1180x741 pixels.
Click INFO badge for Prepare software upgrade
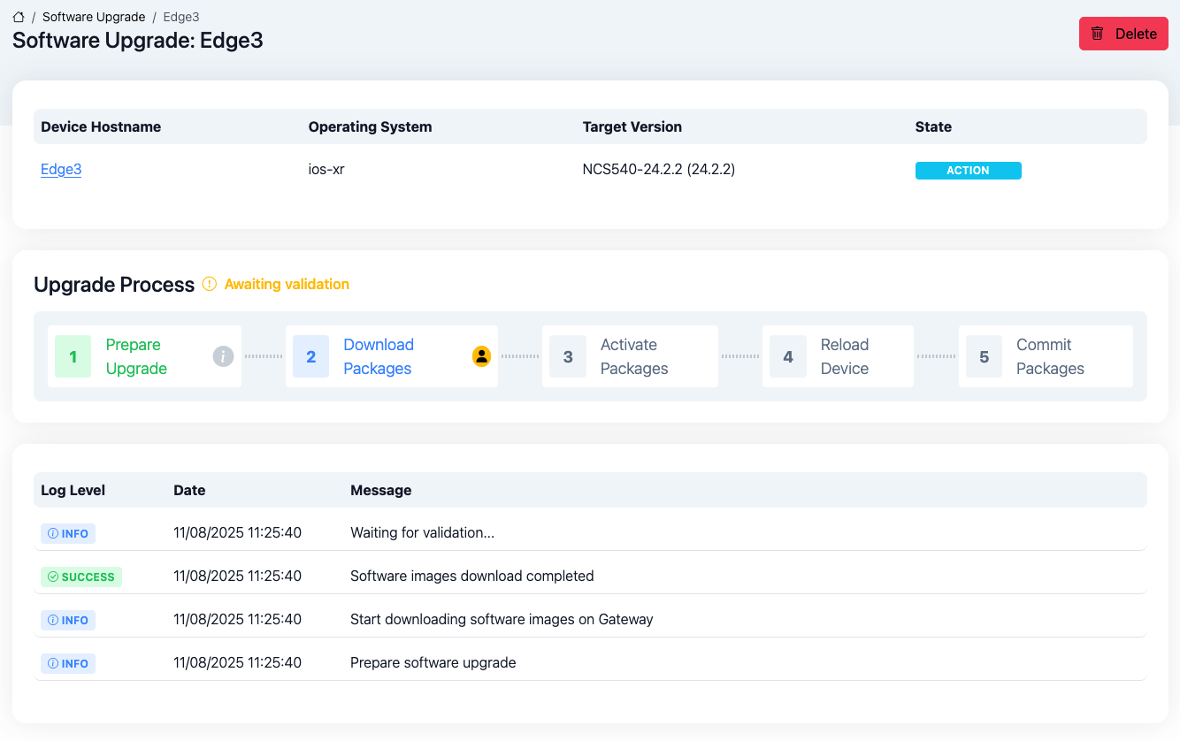tap(68, 663)
